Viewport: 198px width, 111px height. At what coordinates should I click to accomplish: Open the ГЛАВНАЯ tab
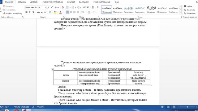pos(9,2)
